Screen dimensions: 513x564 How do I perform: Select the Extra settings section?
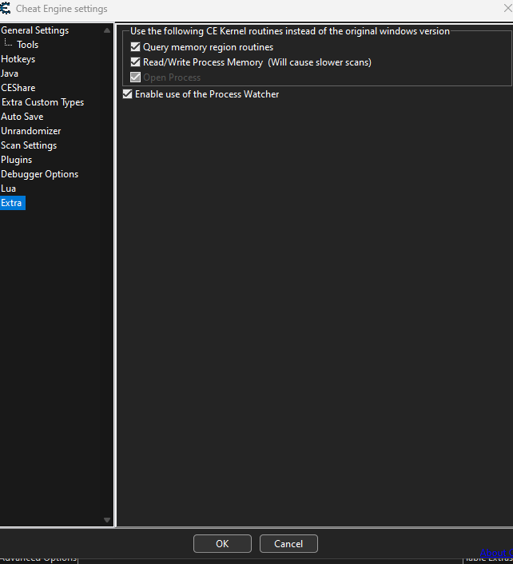11,203
